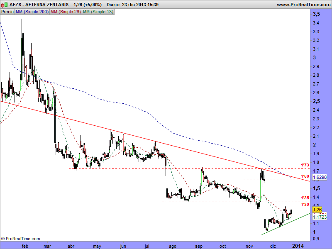Click the 1,26 (+5,00%) price change text
The image size is (332, 249).
tap(88, 5)
